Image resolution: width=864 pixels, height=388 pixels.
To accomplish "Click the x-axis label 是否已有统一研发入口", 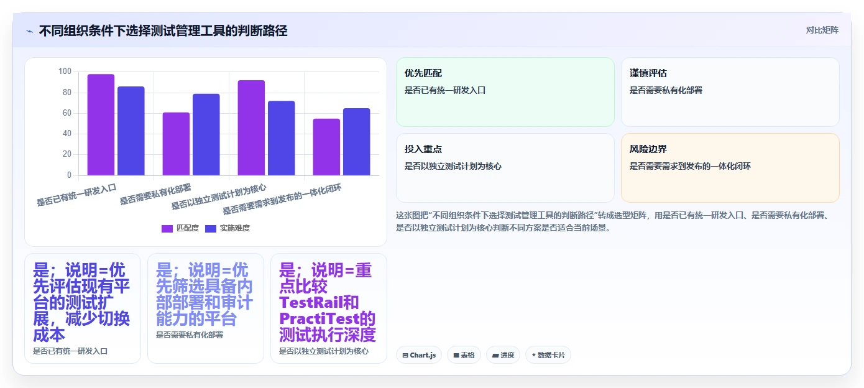I will click(77, 194).
